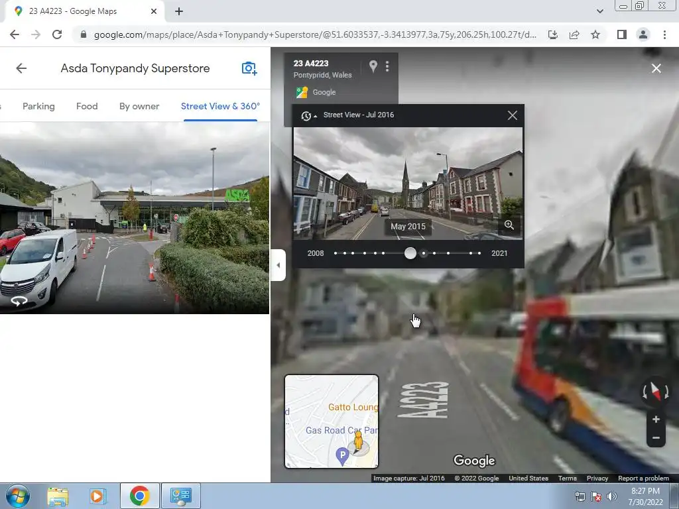
Task: Click the United States link
Action: click(528, 479)
